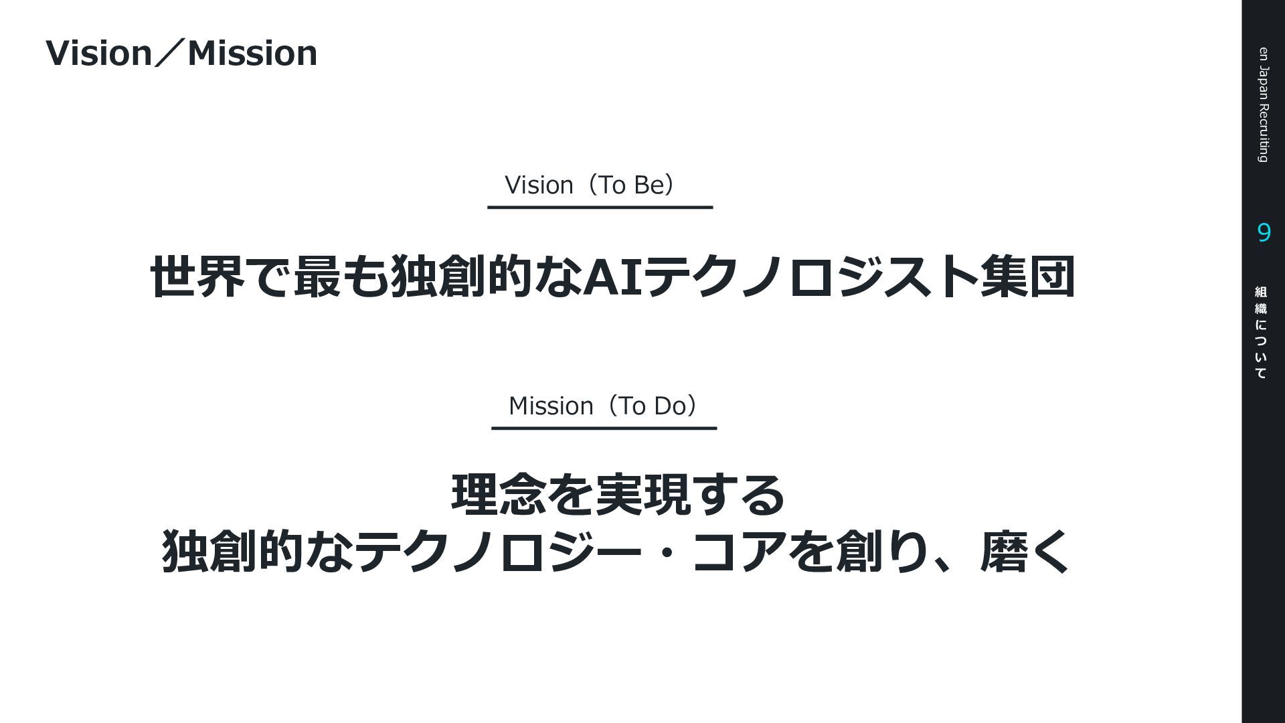Click the Mission (To Do) subheading
Screen dimensions: 1285x723
click(x=606, y=406)
